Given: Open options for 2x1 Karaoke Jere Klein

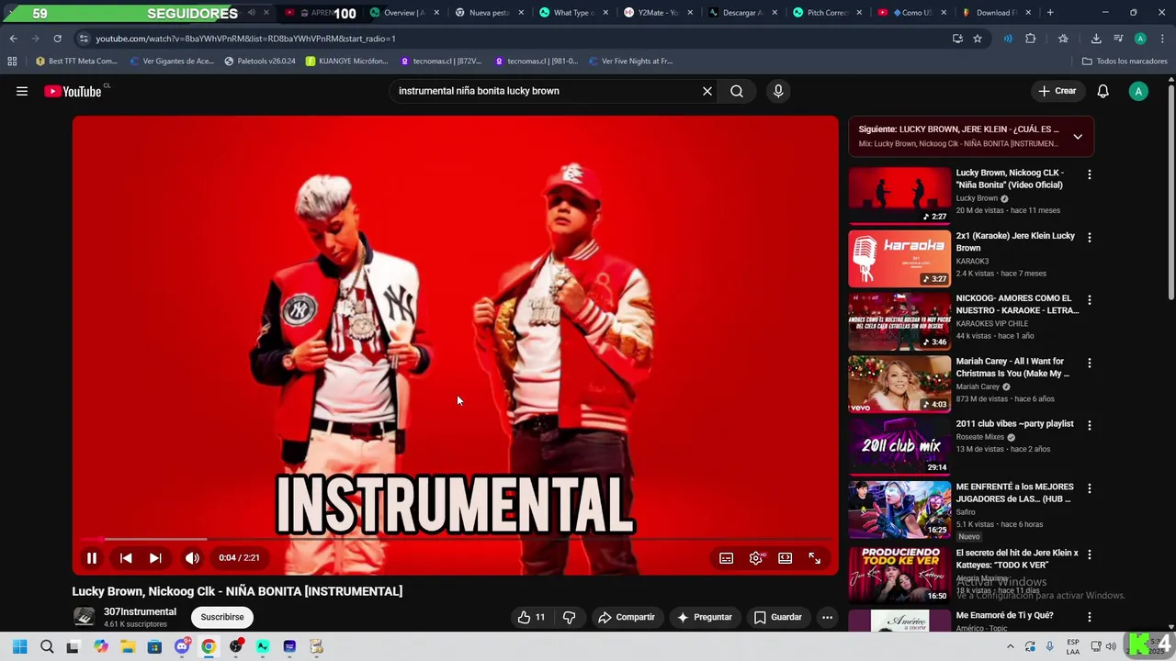Looking at the screenshot, I should (x=1090, y=238).
